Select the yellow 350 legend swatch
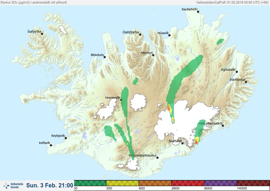This screenshot has width=270, height=191. tap(122, 183)
